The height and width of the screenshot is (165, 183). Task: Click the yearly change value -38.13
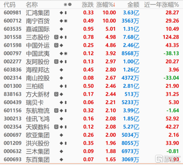pos(171,53)
